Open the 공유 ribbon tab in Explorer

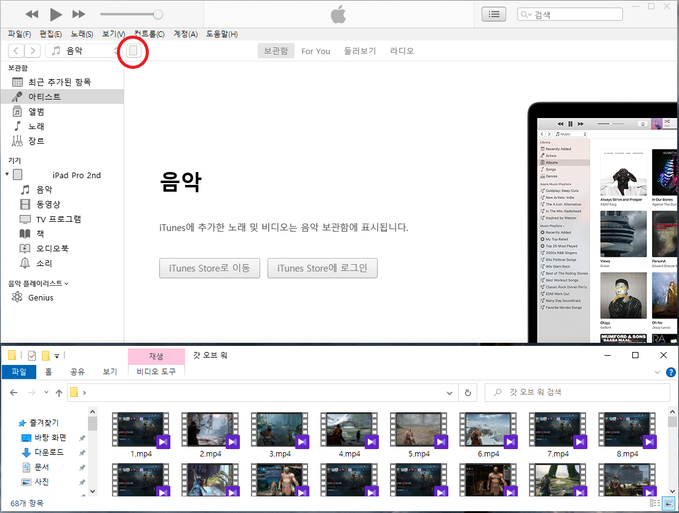(x=77, y=372)
